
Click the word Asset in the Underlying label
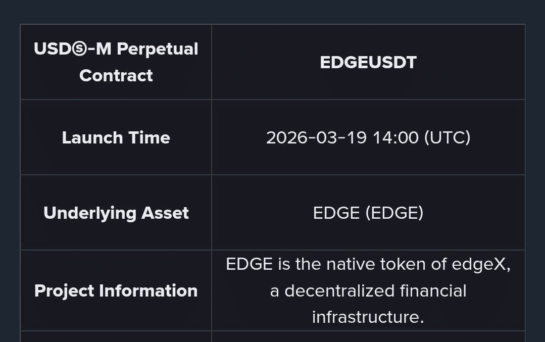[165, 213]
